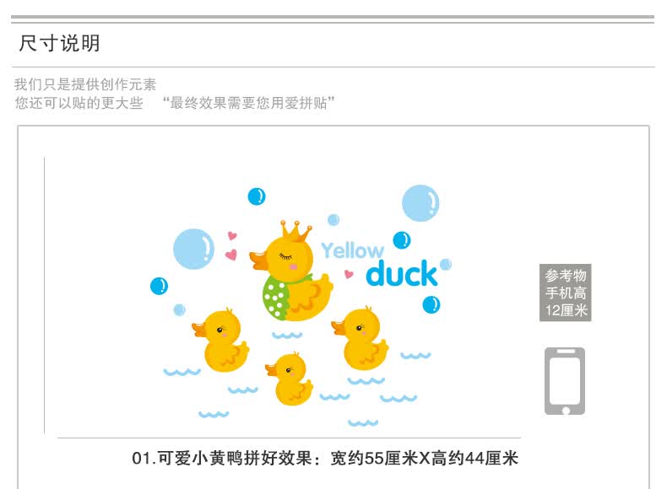Click the large light-blue bubble at top right

420,203
